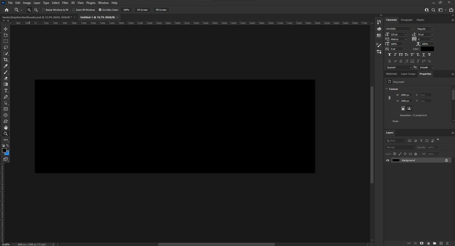Uncheck Scrubby Zoom checkbox

point(100,10)
